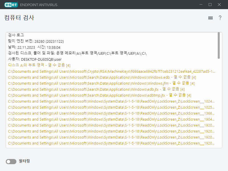Select the '디스크 A:의 부트 영역' warning line

pyautogui.click(x=39, y=65)
